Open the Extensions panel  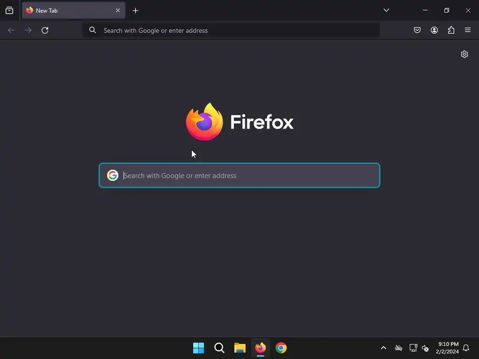pos(451,30)
